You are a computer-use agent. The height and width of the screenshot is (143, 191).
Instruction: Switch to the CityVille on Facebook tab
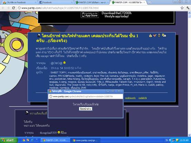click(19, 2)
